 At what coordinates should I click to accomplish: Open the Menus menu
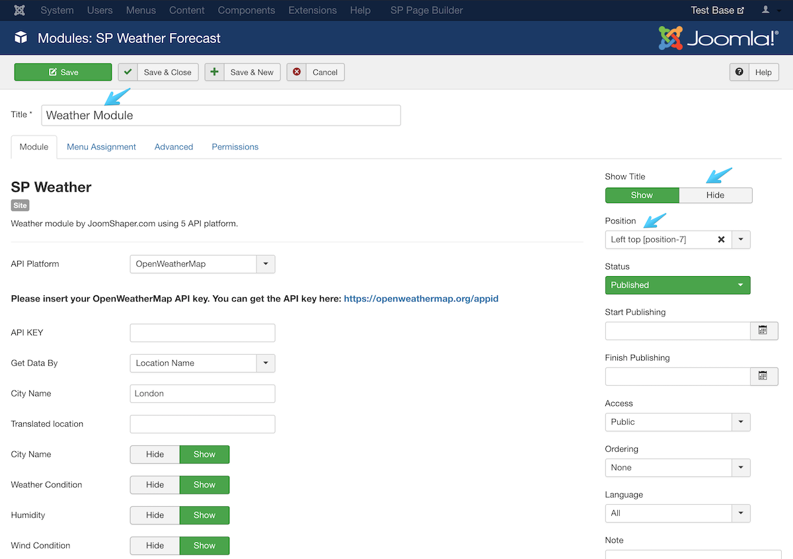click(x=141, y=11)
